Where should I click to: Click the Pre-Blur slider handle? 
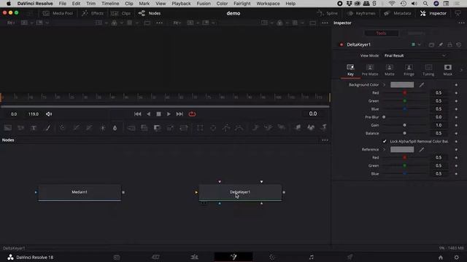click(384, 117)
